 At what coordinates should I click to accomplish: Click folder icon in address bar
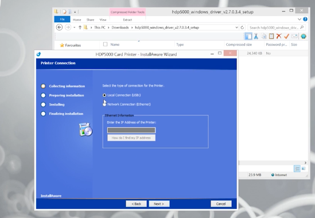(x=86, y=28)
